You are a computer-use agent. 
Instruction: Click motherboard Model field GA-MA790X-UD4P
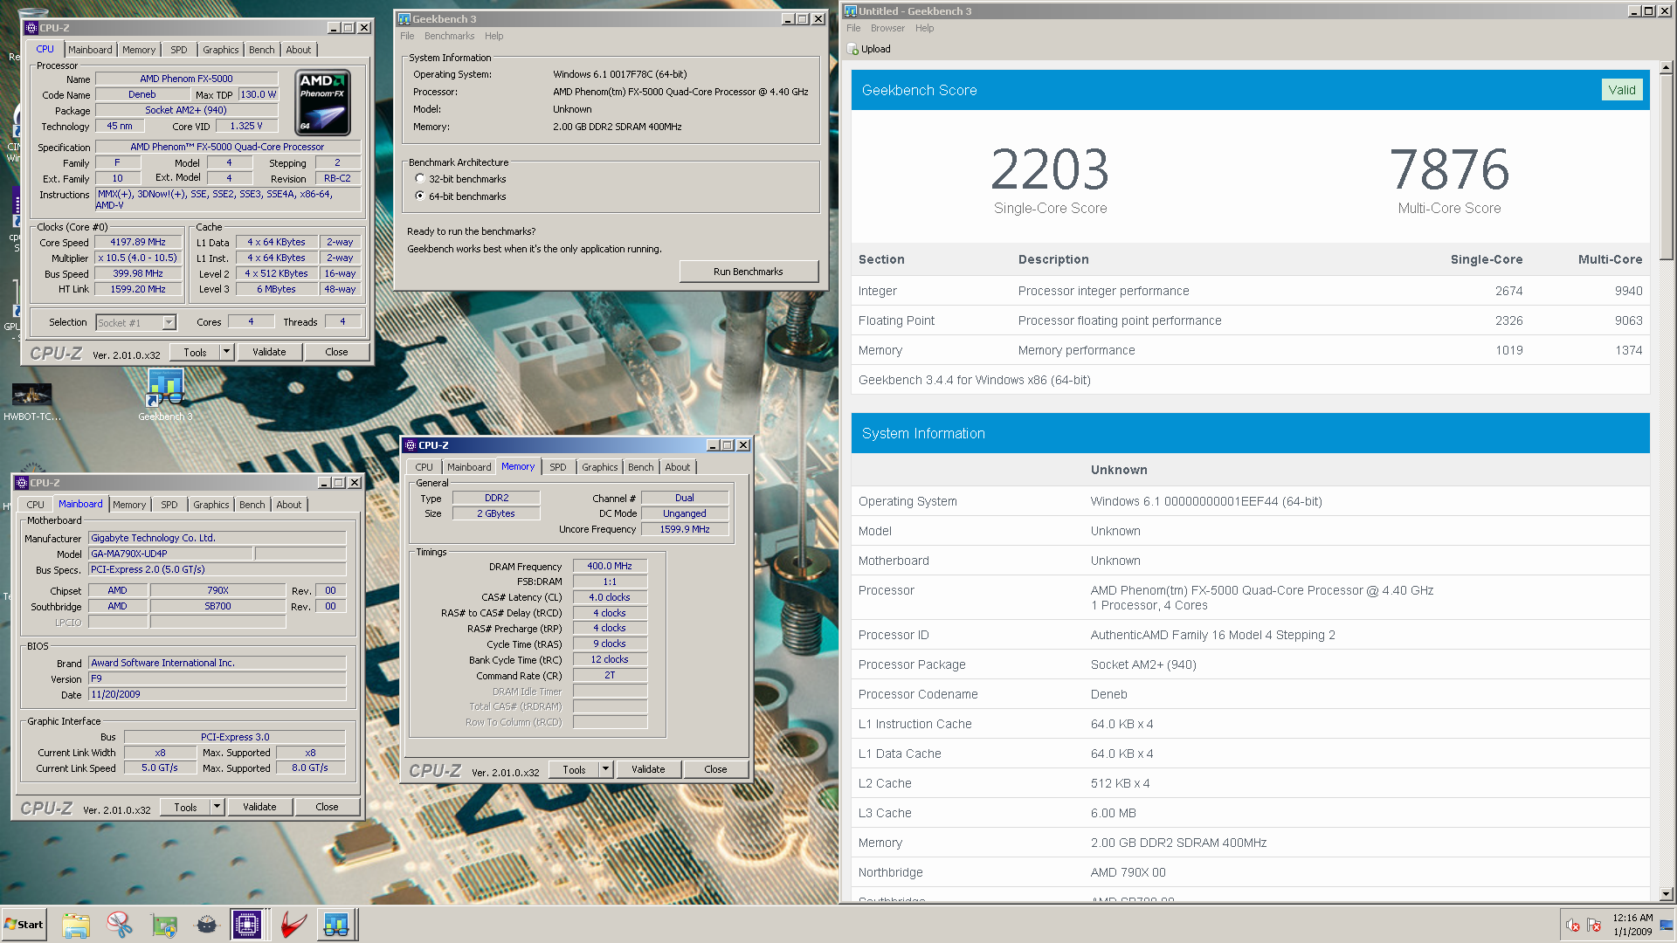pyautogui.click(x=171, y=554)
